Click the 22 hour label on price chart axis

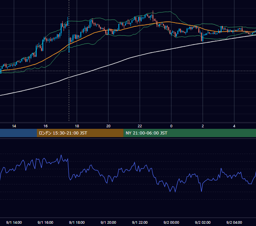tap(140, 126)
